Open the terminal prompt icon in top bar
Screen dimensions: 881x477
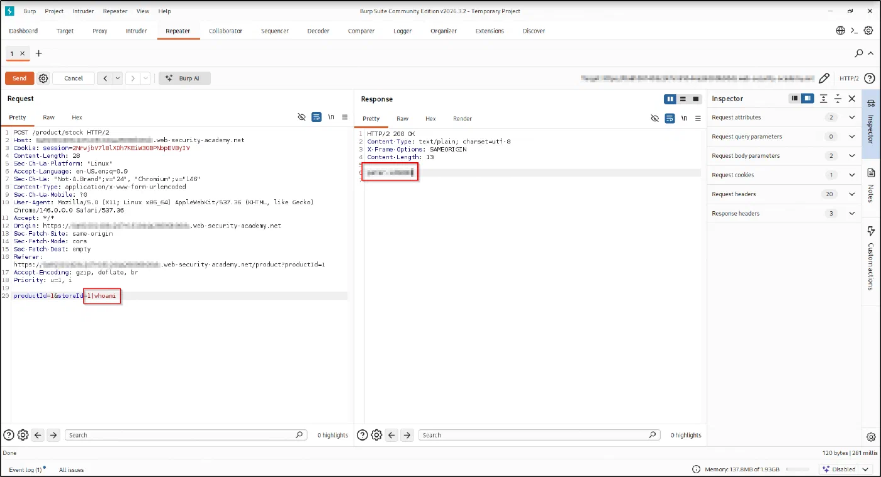[854, 30]
